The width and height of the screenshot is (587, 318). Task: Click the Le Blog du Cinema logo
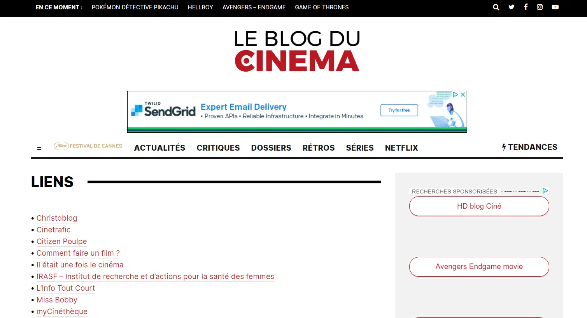297,51
